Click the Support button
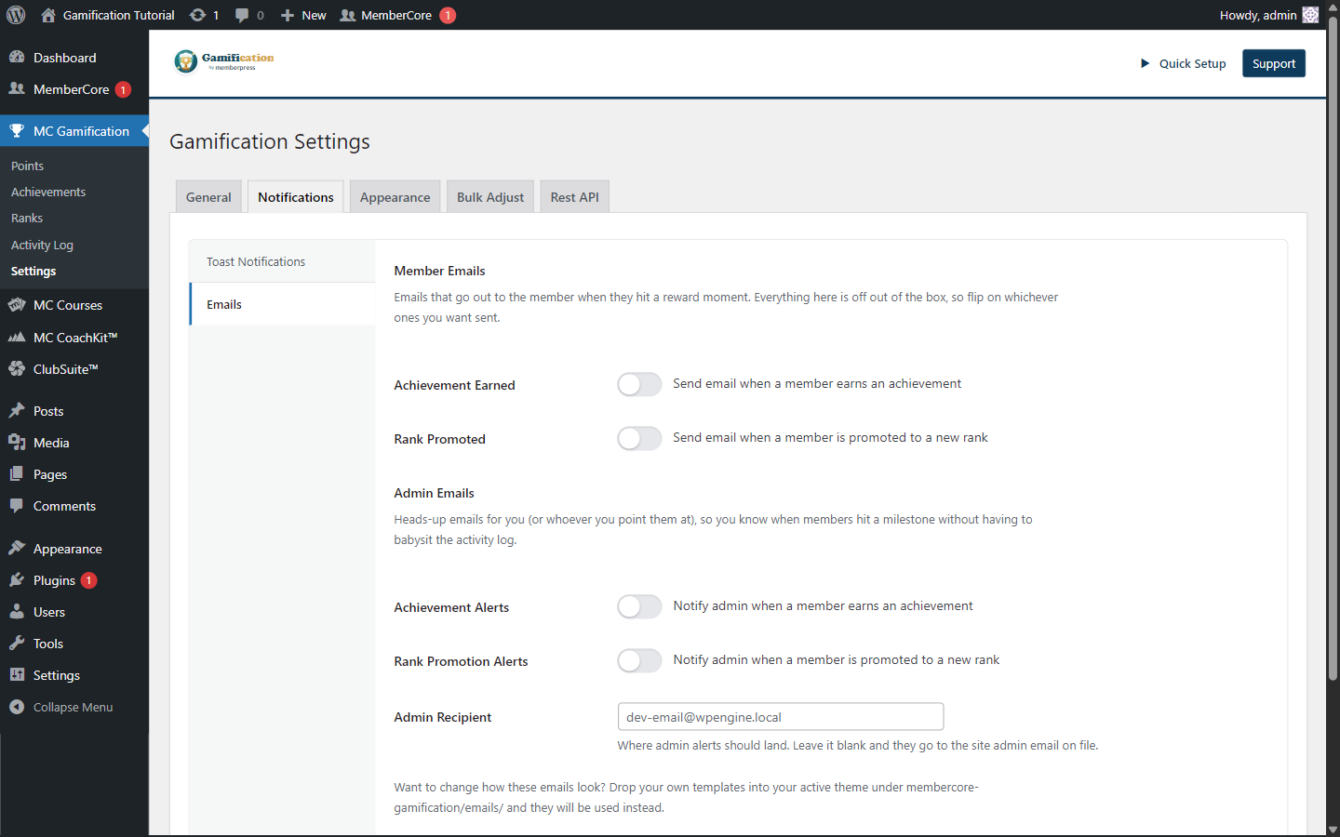 [1274, 63]
